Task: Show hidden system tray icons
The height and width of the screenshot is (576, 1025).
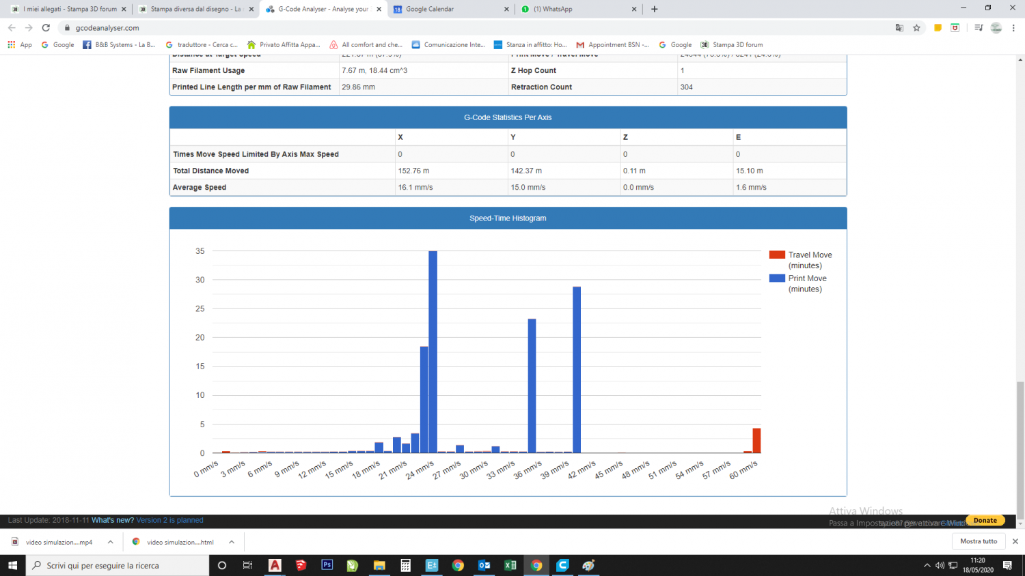Action: pos(927,565)
